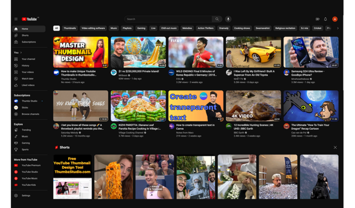The height and width of the screenshot is (208, 355).
Task: Open the ice bath Men short
Action: pos(278,177)
